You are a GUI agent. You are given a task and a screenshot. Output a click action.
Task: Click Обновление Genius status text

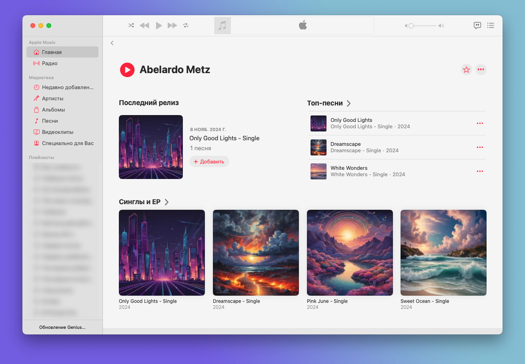tap(62, 327)
